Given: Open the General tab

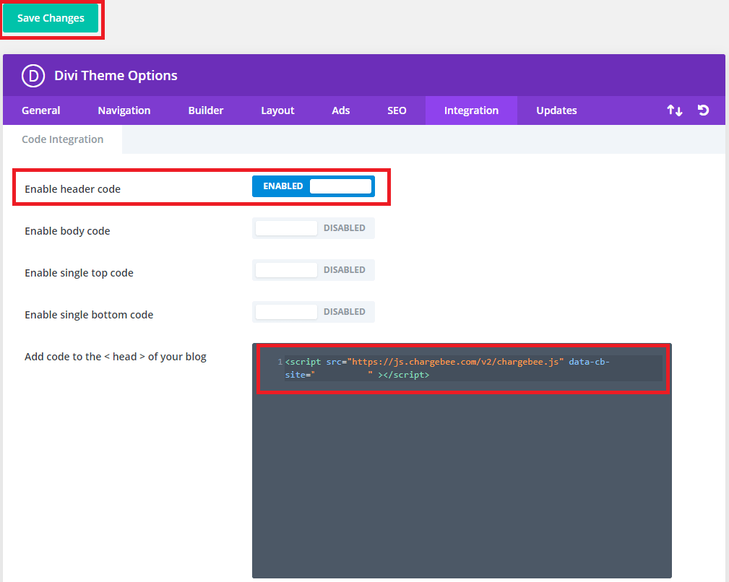Looking at the screenshot, I should 41,110.
